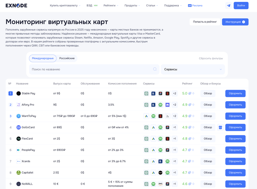Click the GoGoCard name

pyautogui.click(x=28, y=128)
